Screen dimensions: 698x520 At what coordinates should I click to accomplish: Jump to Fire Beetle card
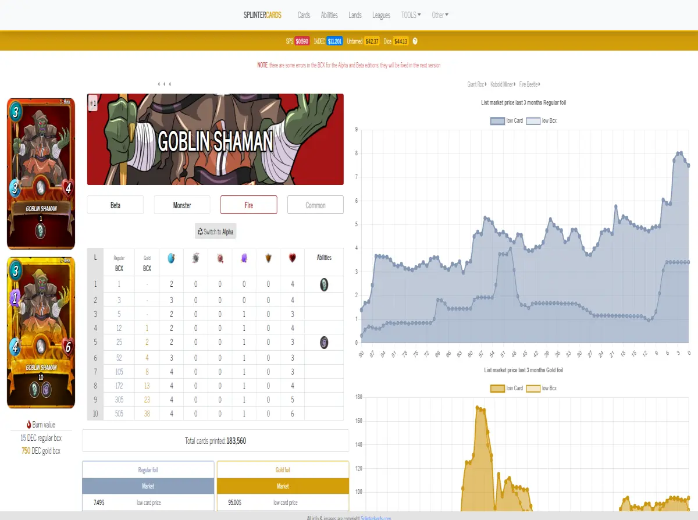click(530, 84)
